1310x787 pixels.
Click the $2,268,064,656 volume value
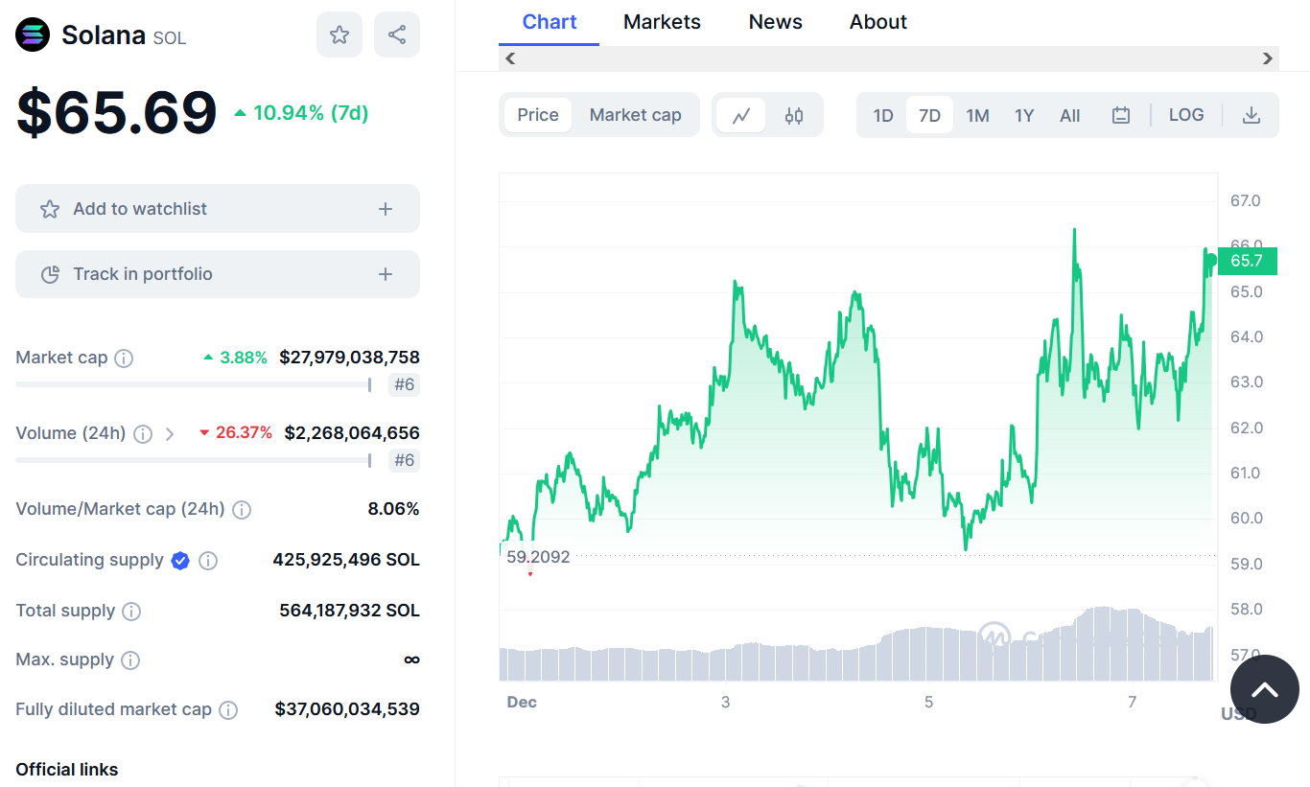point(352,433)
